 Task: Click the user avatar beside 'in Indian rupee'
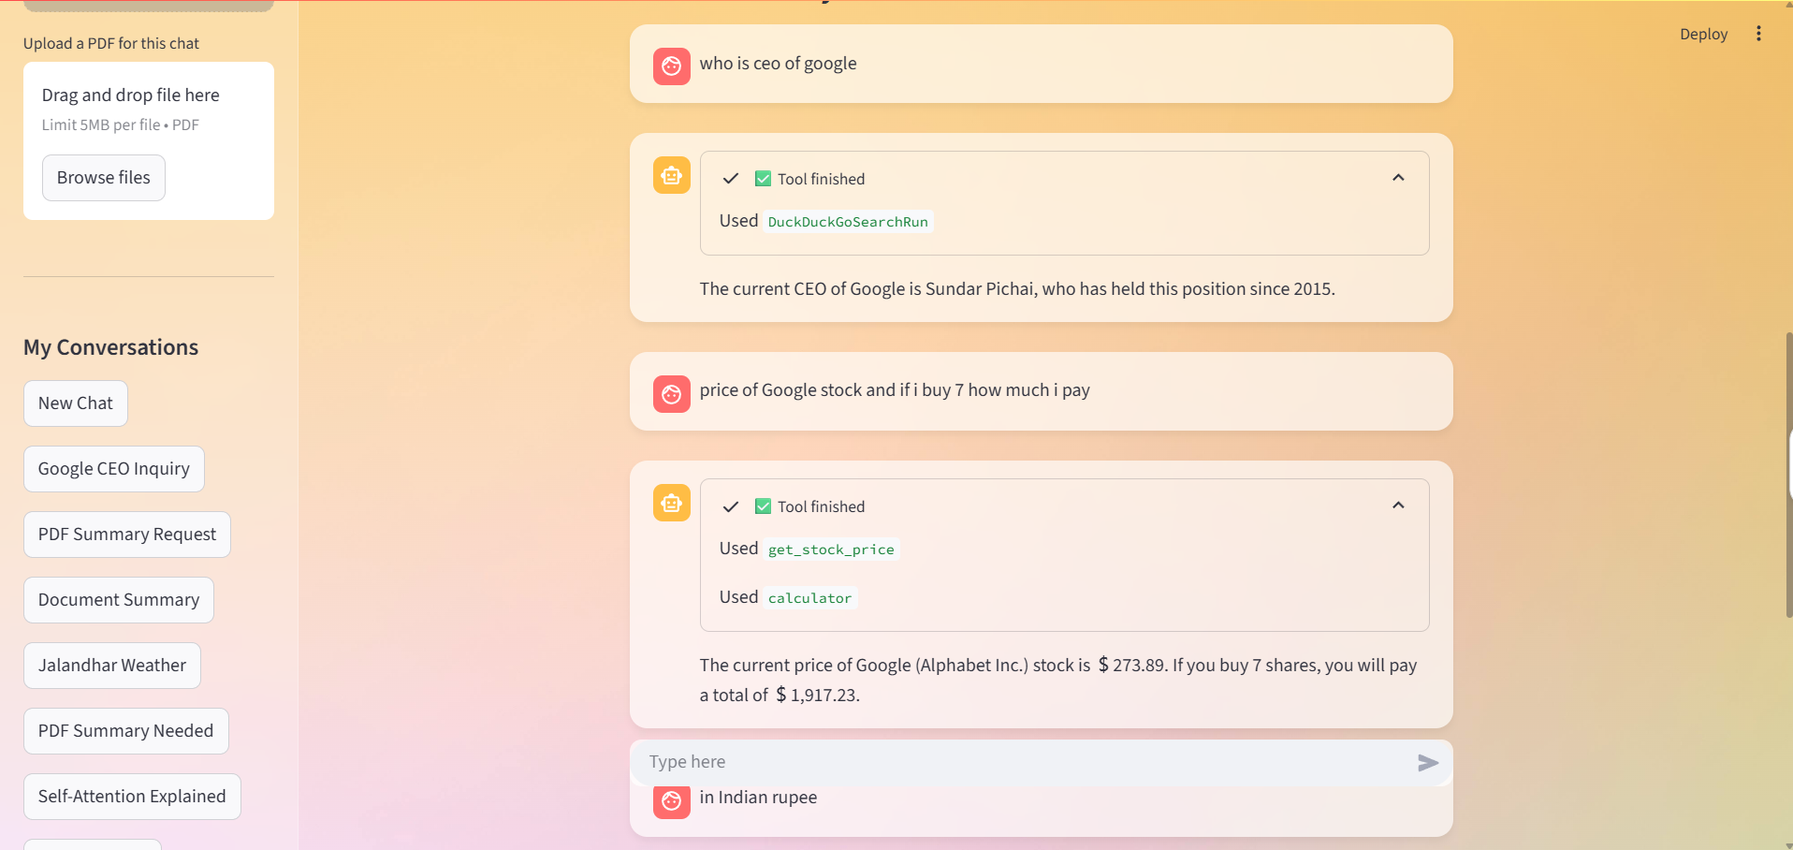671,801
